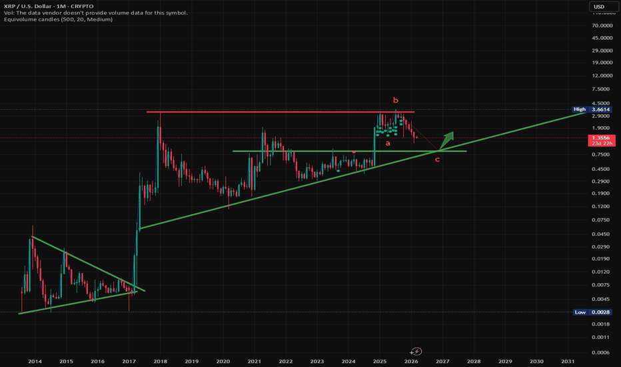Select the green up arrow drawing
Image resolution: width=621 pixels, height=367 pixels.
[x=446, y=140]
